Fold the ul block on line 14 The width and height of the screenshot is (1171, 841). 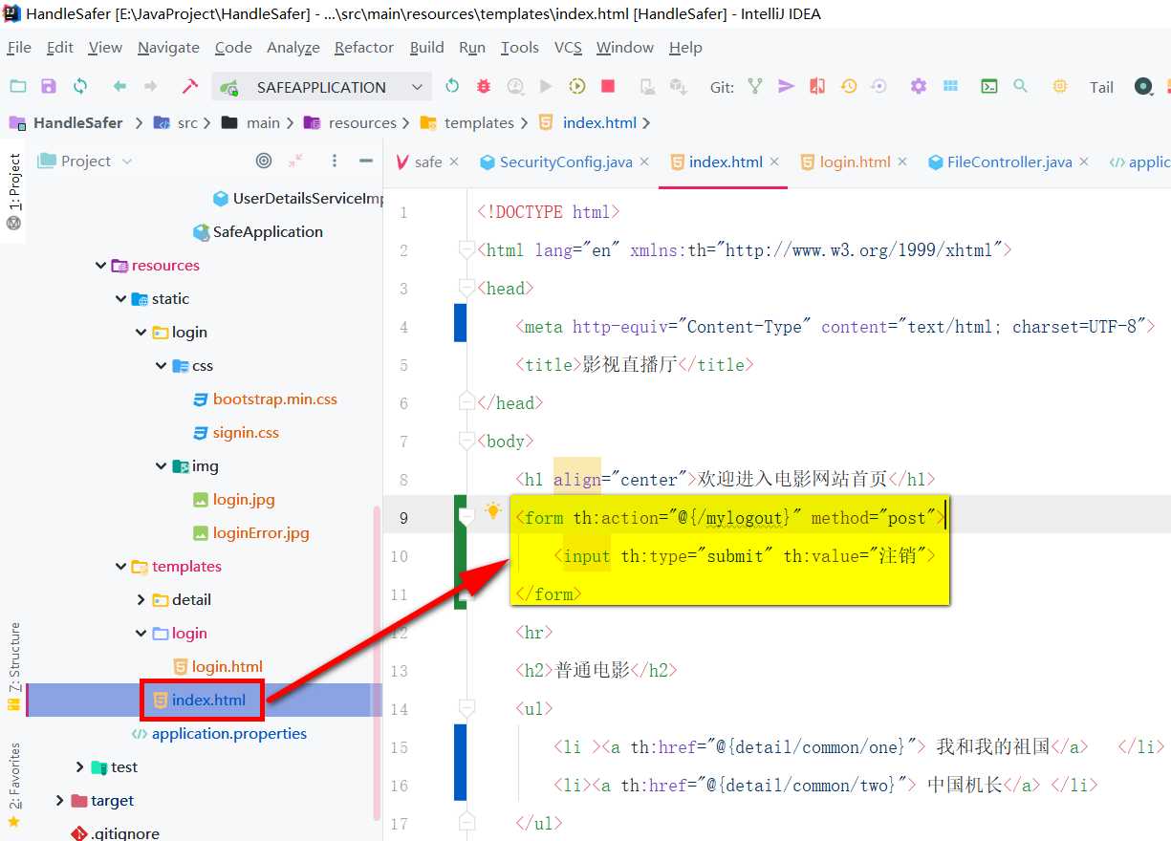(466, 709)
